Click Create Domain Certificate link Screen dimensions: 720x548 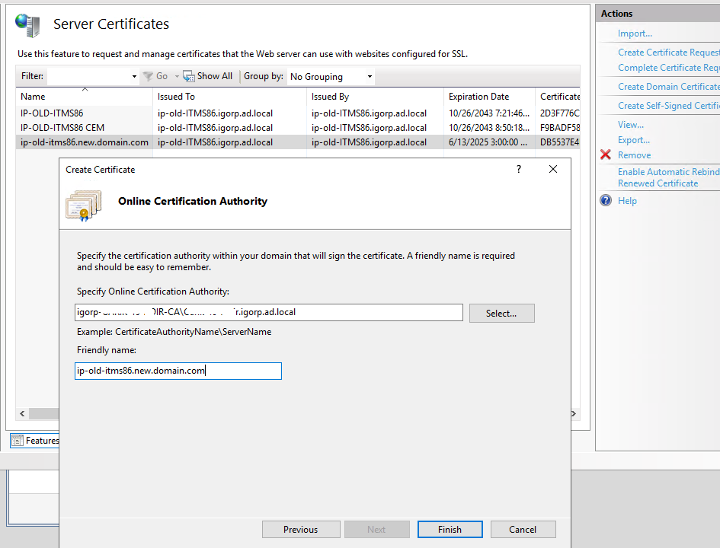click(x=669, y=87)
